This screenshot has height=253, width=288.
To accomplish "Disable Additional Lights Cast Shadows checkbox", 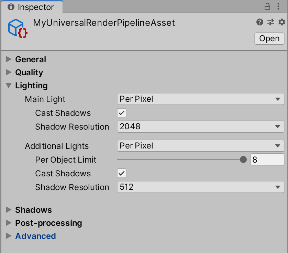I will 122,173.
